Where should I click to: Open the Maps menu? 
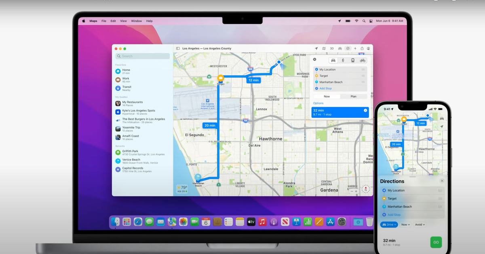pyautogui.click(x=93, y=21)
